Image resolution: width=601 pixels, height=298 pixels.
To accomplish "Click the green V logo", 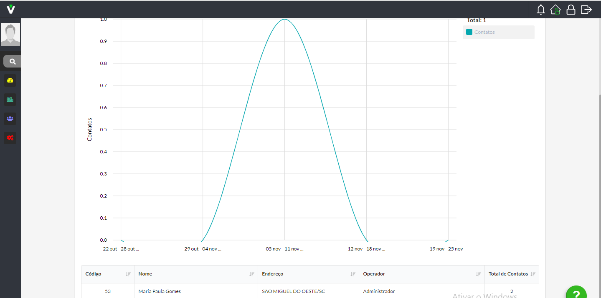I will pyautogui.click(x=11, y=9).
